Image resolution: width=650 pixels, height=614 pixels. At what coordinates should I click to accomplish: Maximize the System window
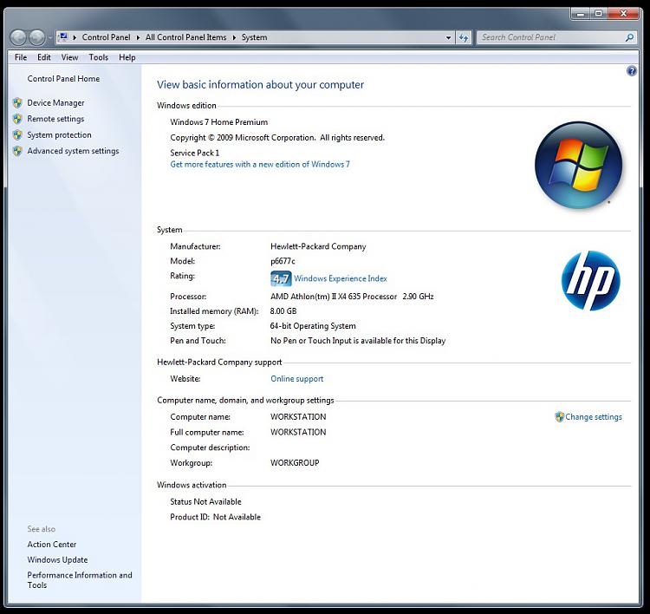coord(599,14)
